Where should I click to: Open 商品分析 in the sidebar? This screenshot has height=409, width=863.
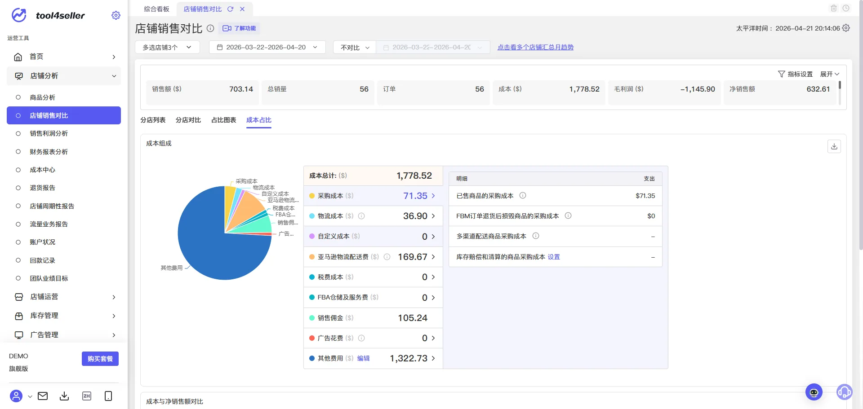pyautogui.click(x=64, y=97)
